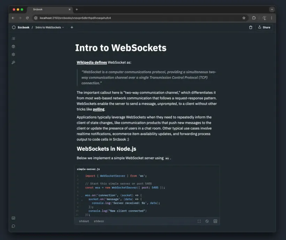Open Srcbook settings with the gear icon

click(13, 54)
